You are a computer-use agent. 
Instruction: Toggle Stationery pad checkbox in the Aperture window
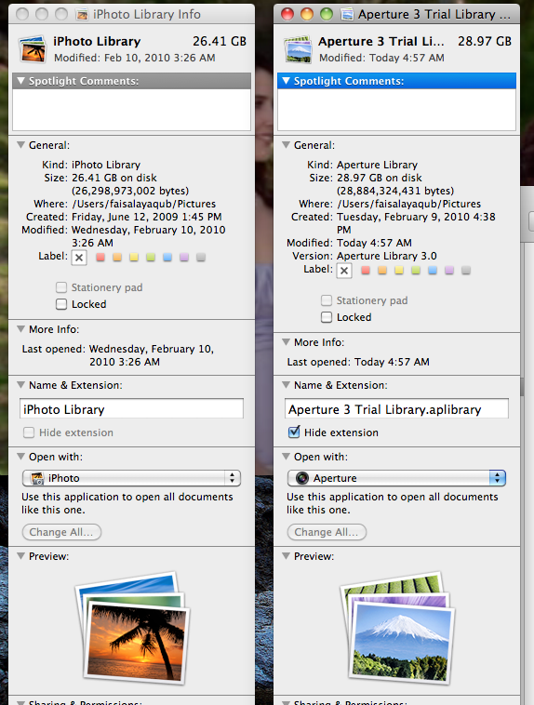coord(327,300)
